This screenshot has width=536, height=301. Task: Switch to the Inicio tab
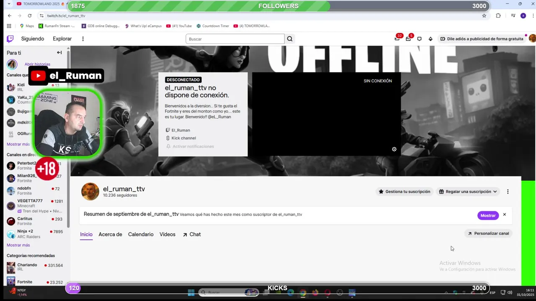(x=86, y=235)
